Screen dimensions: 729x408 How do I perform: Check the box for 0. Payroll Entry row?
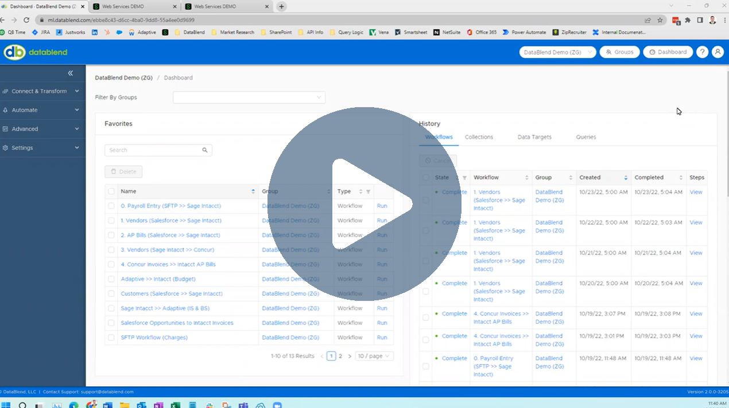click(111, 206)
